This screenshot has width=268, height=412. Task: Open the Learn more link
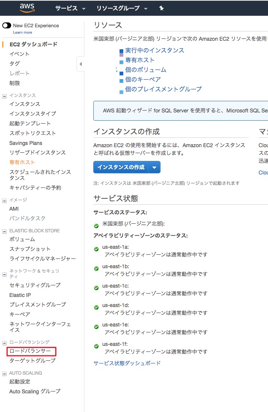(x=22, y=32)
